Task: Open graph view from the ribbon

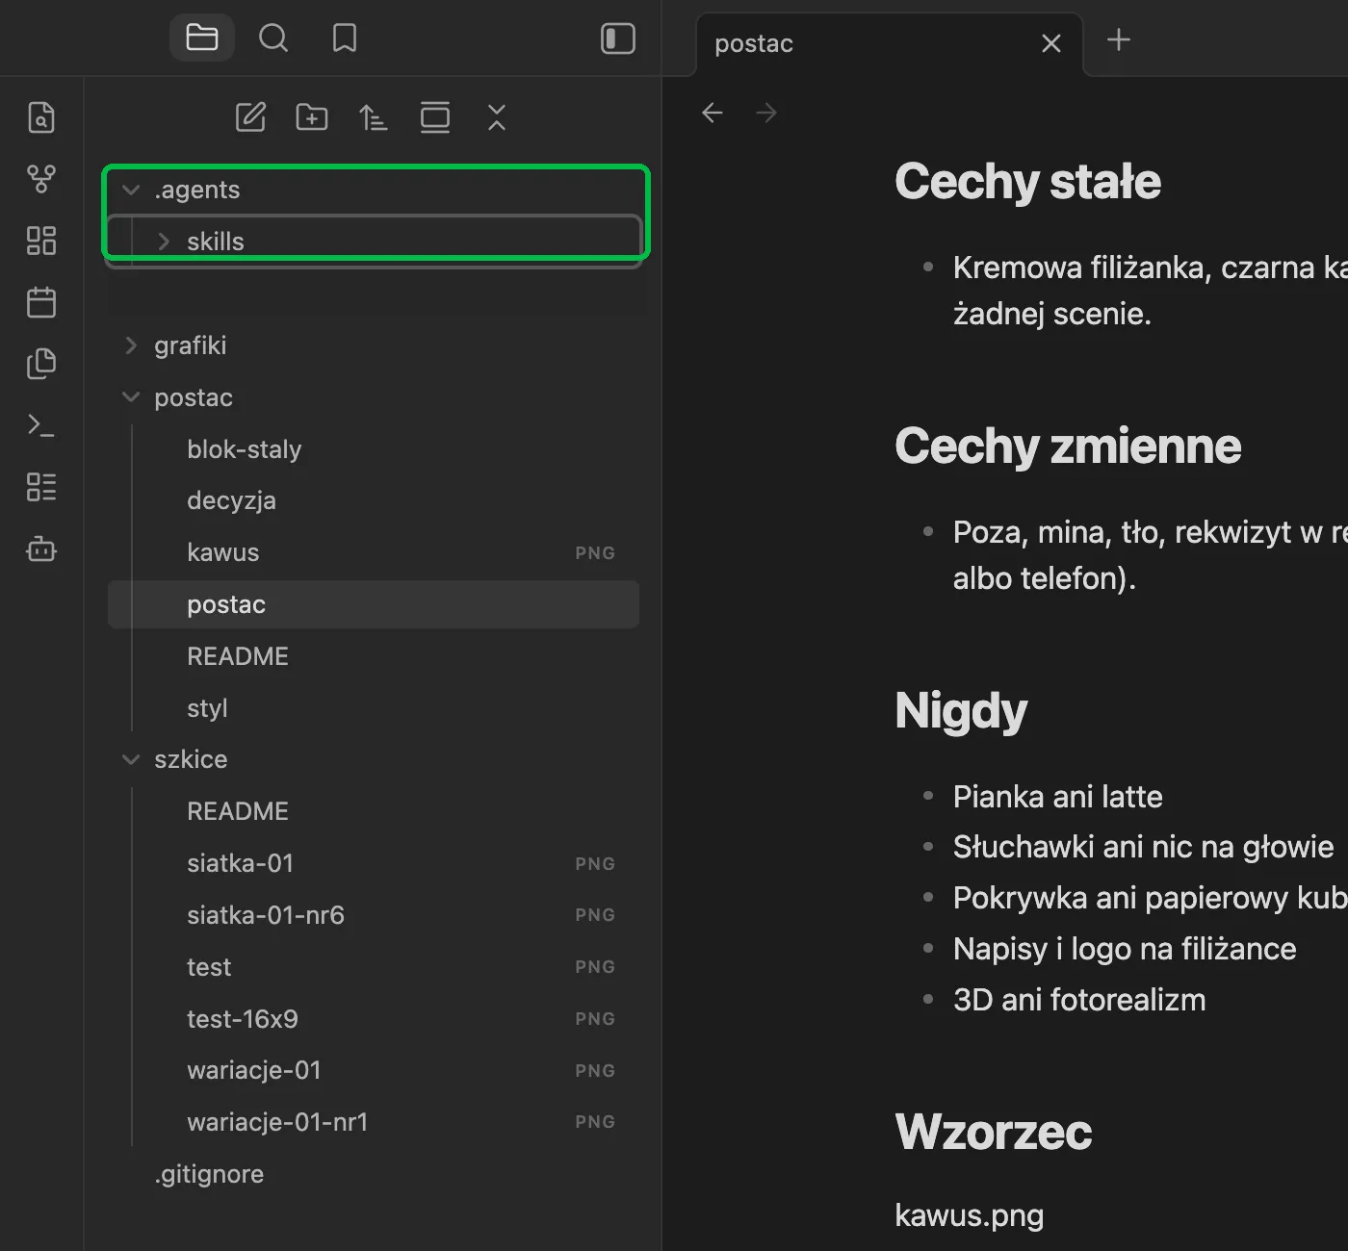Action: (41, 179)
